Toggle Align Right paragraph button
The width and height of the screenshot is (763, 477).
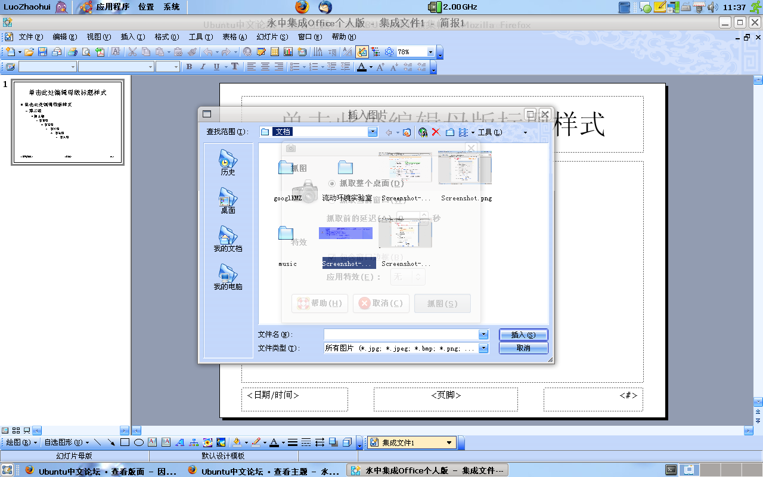(x=278, y=67)
